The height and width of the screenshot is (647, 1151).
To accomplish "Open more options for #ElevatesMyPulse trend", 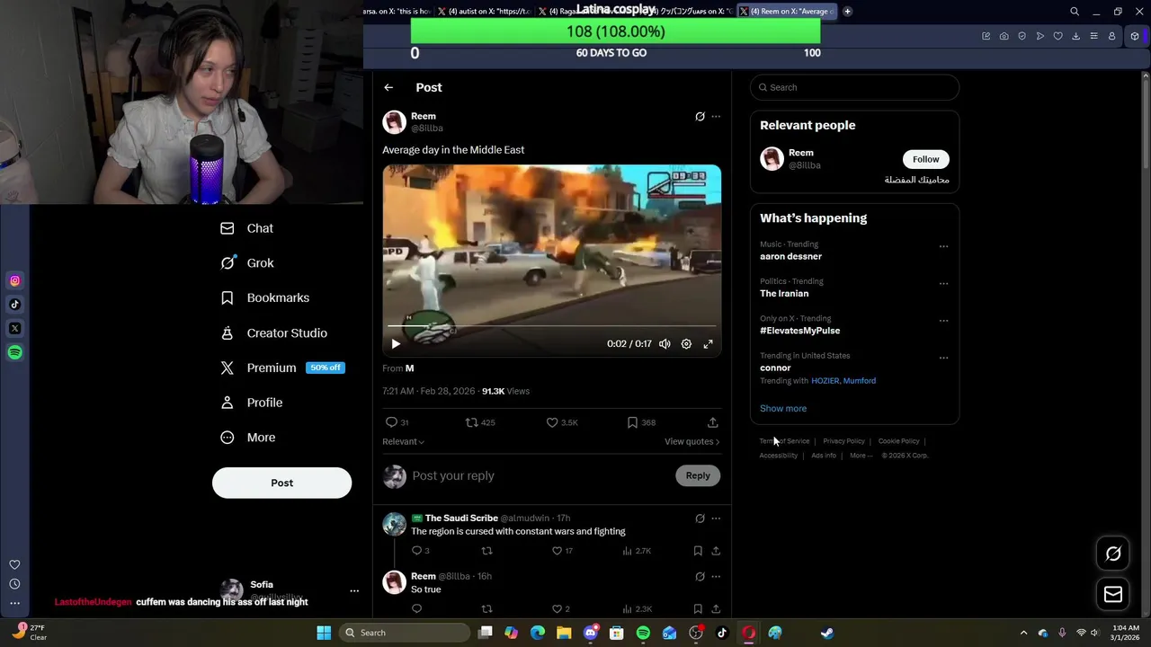I will (x=943, y=320).
